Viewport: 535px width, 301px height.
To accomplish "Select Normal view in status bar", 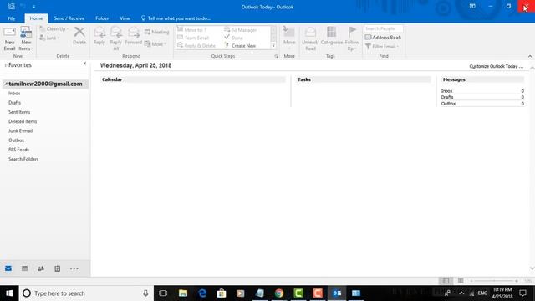I will [446, 281].
